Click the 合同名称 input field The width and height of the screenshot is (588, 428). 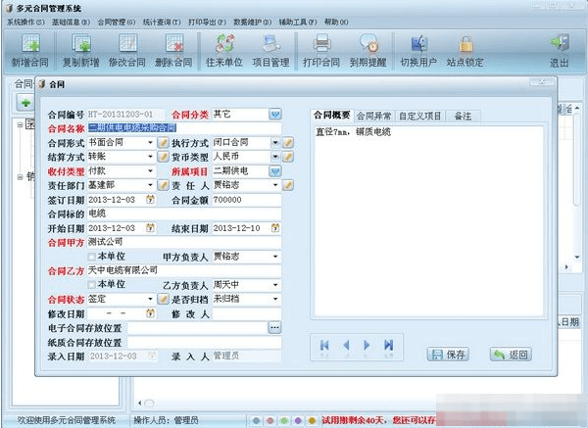(x=184, y=128)
